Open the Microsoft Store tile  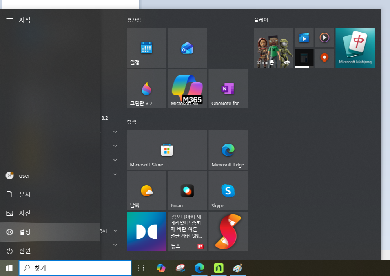pyautogui.click(x=167, y=150)
